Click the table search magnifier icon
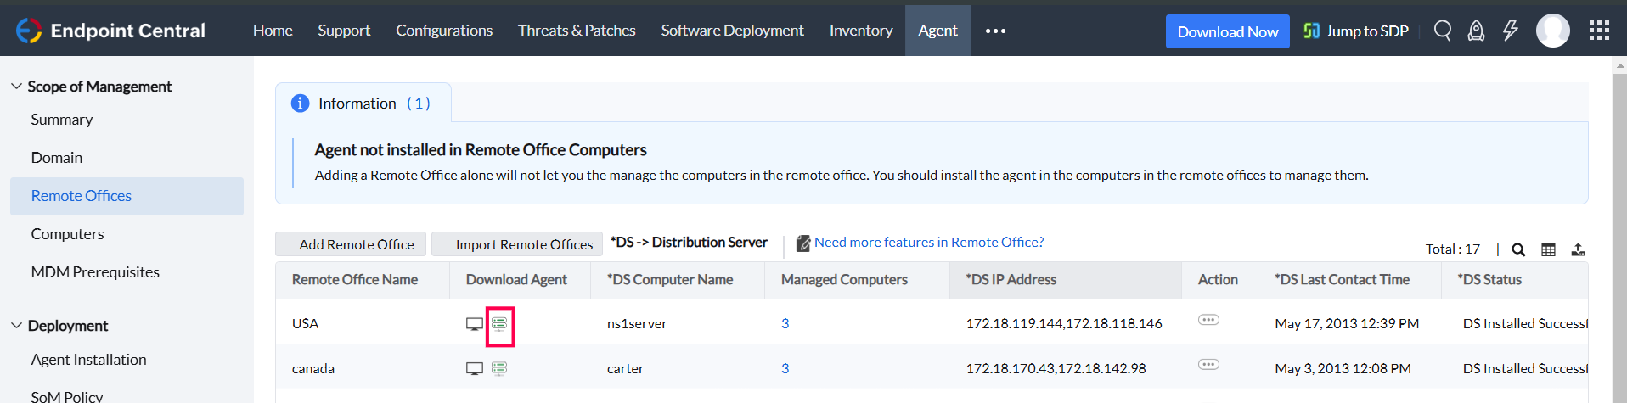 1518,249
